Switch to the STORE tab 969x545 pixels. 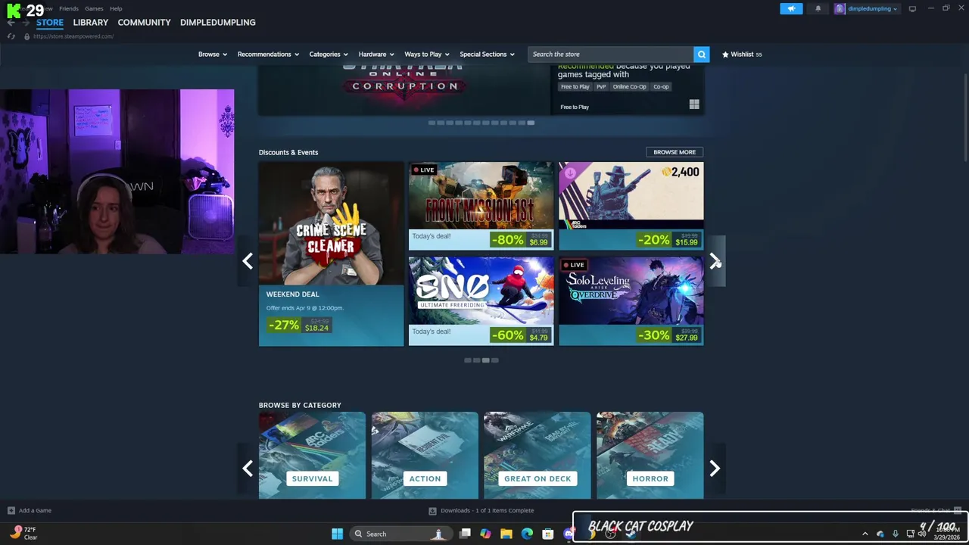[x=50, y=23]
